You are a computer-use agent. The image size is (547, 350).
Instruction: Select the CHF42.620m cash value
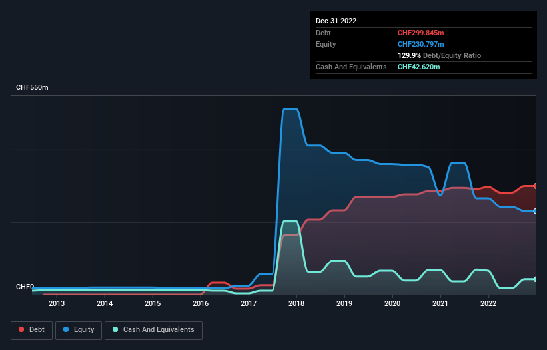pyautogui.click(x=418, y=67)
